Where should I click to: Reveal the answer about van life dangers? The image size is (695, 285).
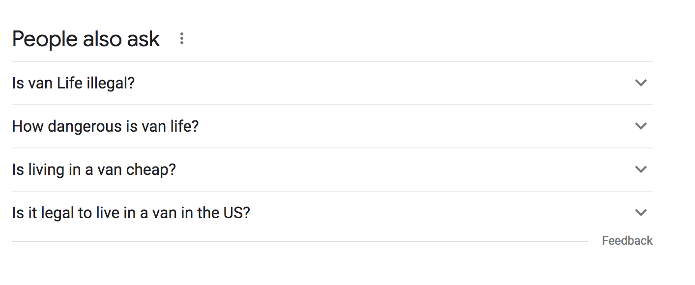105,126
